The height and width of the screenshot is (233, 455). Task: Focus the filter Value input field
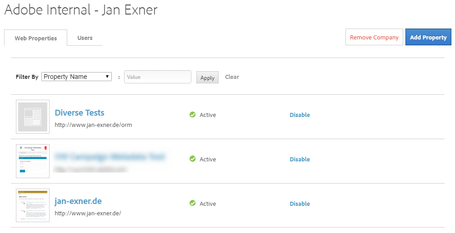pyautogui.click(x=158, y=77)
